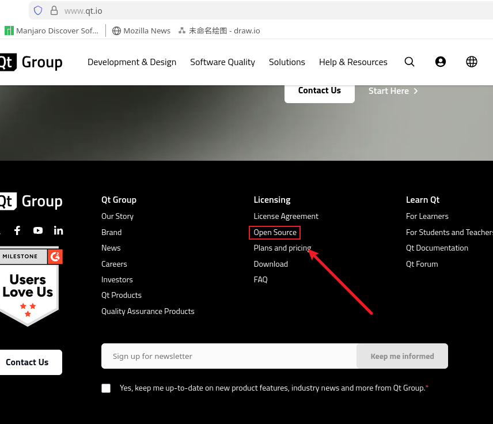Click the Qt Group logo in footer
The width and height of the screenshot is (493, 424).
tap(31, 201)
